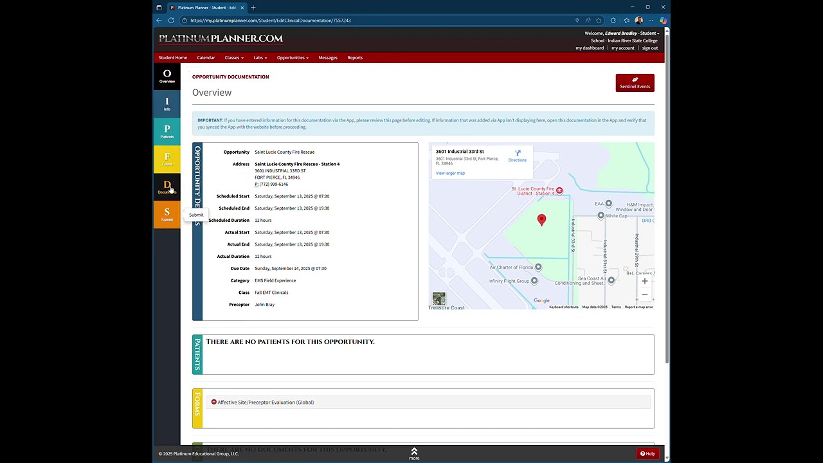
Task: Open the Copilot icon in the browser toolbar
Action: pos(663,20)
